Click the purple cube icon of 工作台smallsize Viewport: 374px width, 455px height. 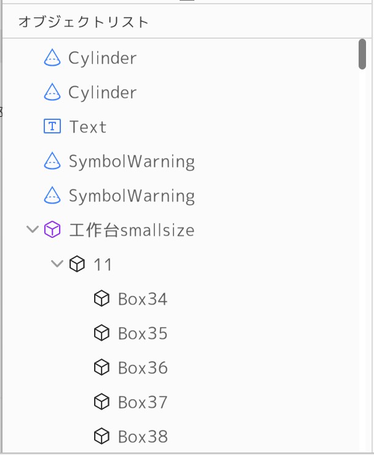point(53,230)
